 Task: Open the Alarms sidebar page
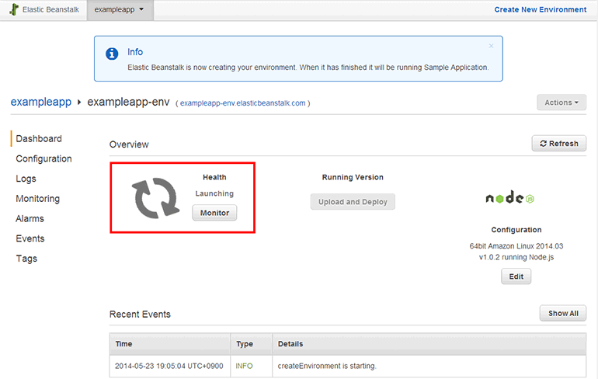30,219
